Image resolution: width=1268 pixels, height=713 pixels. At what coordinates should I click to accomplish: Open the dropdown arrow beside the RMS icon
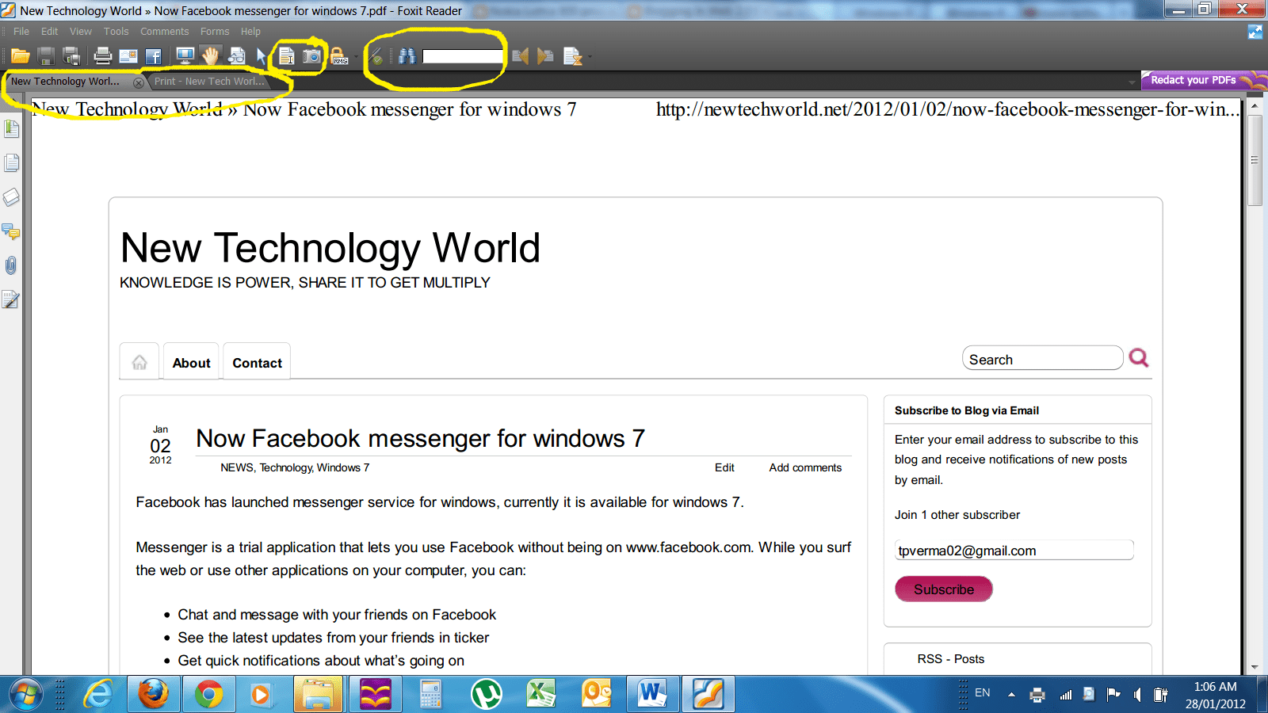pyautogui.click(x=354, y=57)
